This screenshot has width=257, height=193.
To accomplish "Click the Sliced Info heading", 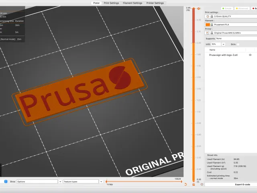I will pyautogui.click(x=212, y=155).
